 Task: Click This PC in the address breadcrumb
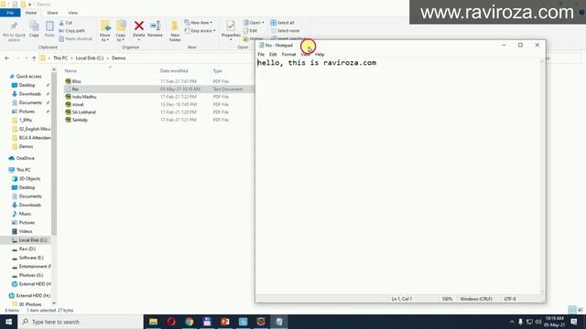click(60, 58)
